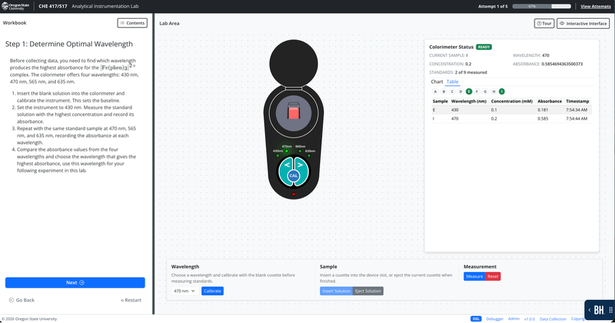615x323 pixels.
Task: Click the Wavelength (nm) column header
Action: click(469, 102)
